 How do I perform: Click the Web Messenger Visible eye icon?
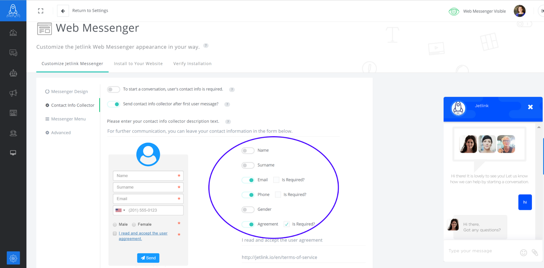[454, 12]
